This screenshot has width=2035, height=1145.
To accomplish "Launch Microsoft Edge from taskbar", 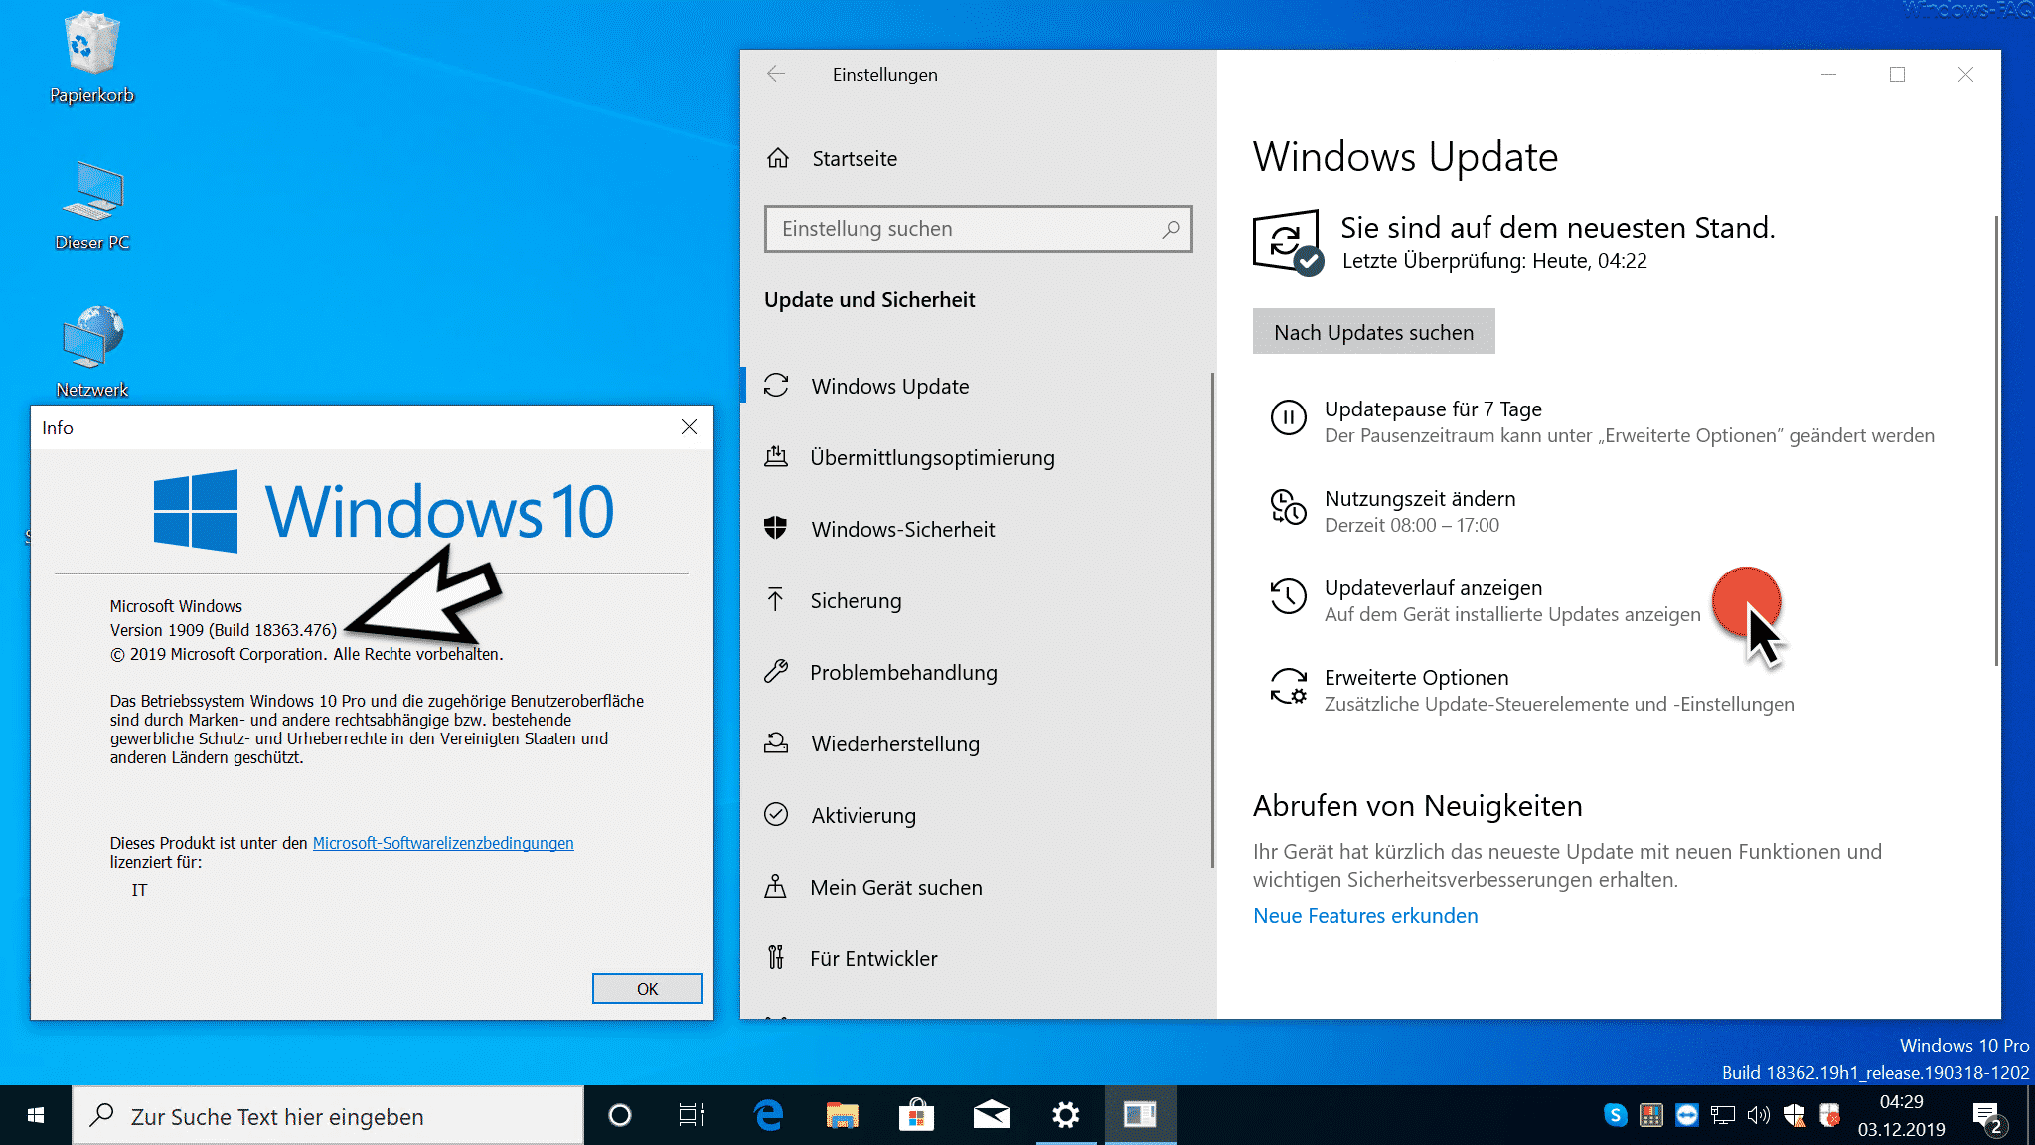I will (768, 1115).
